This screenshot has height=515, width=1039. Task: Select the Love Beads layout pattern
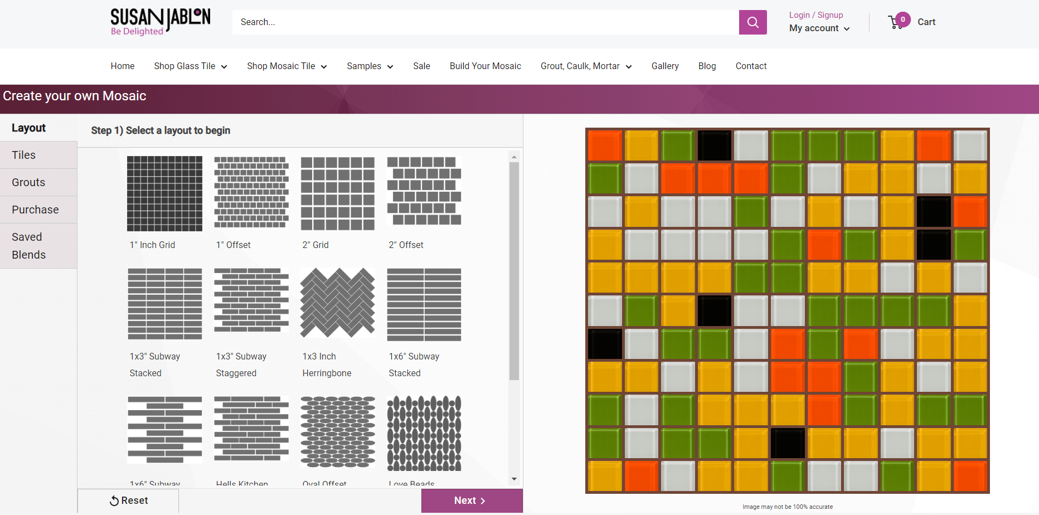click(x=424, y=433)
